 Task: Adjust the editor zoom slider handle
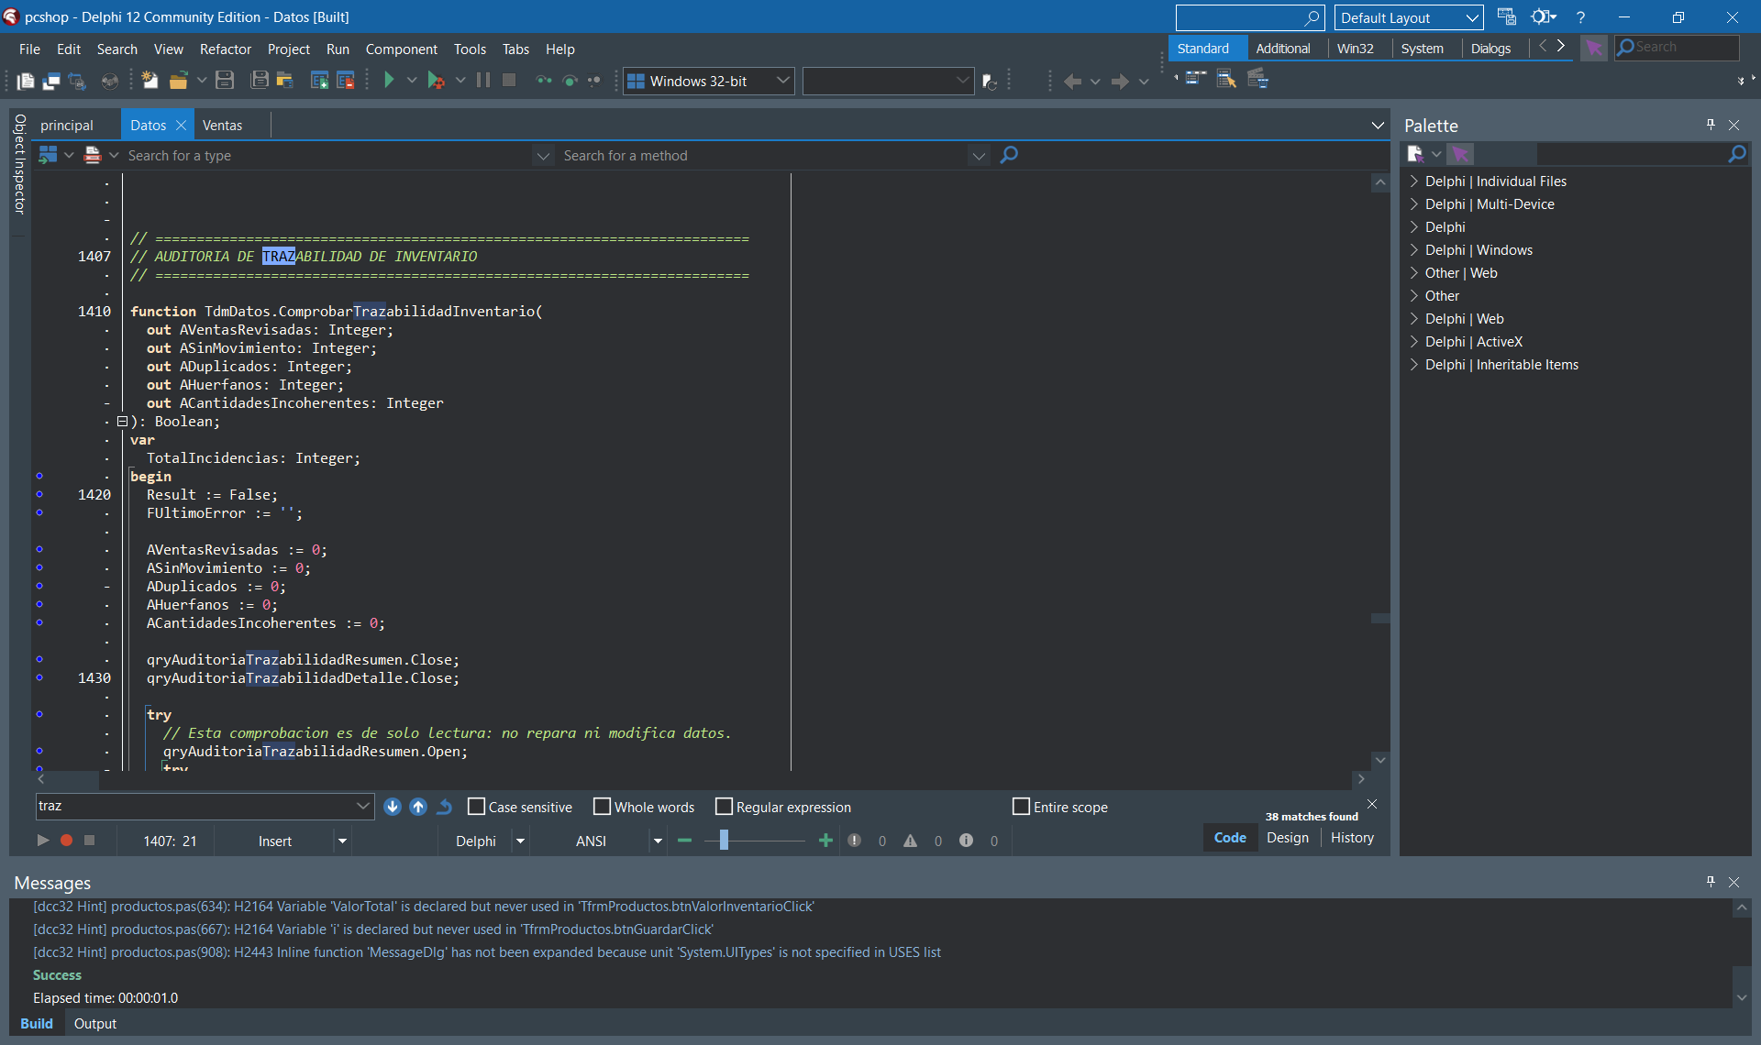pyautogui.click(x=724, y=840)
